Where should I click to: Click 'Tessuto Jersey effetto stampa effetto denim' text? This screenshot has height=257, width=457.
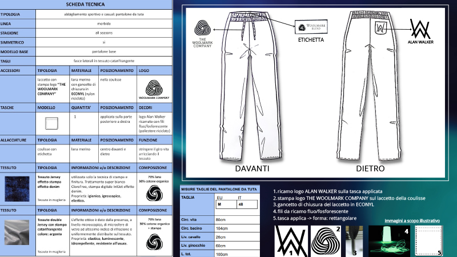[x=49, y=182]
